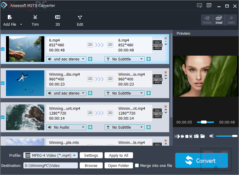Open the feedback chat icon in title bar
This screenshot has width=239, height=175.
[x=199, y=6]
